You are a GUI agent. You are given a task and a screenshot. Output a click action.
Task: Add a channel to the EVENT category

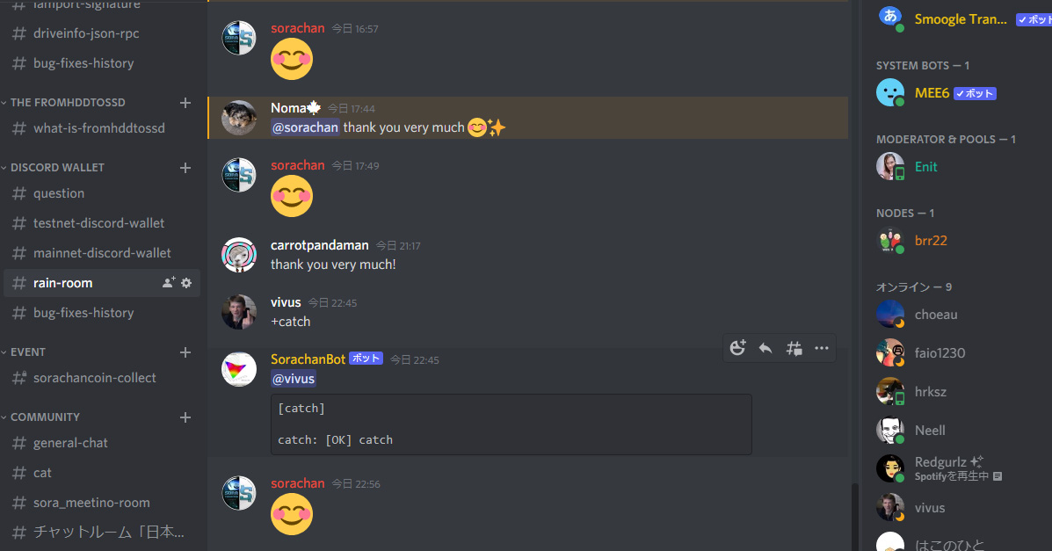coord(185,352)
